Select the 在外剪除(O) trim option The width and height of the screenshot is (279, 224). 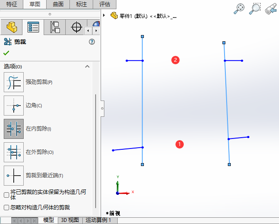tap(14, 152)
